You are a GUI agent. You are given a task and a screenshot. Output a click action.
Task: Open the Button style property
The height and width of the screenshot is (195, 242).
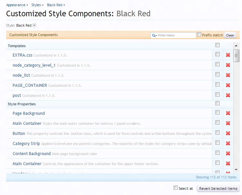(19, 134)
